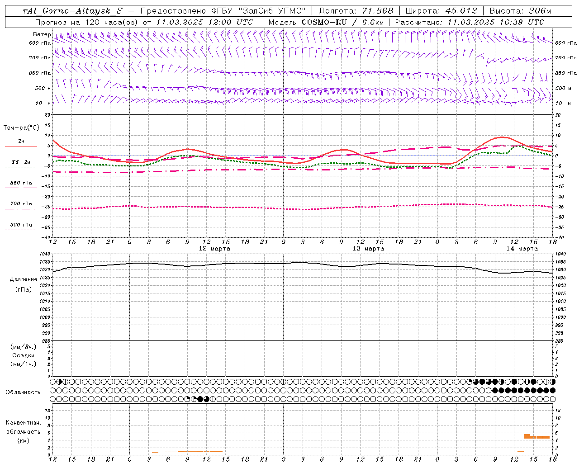
Task: Click the 850 гПа legend dashed line sample
Action: click(x=20, y=188)
